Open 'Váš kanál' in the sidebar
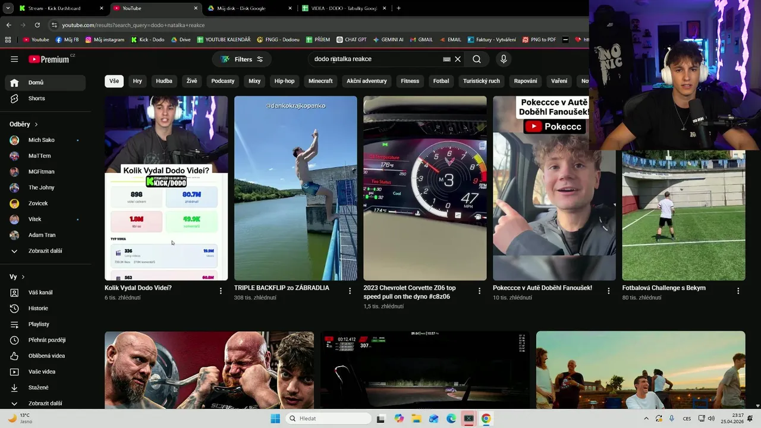This screenshot has width=761, height=428. (45, 292)
